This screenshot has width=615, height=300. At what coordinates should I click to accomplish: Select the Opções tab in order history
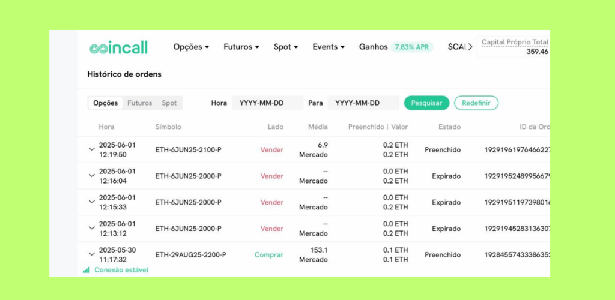click(x=106, y=103)
